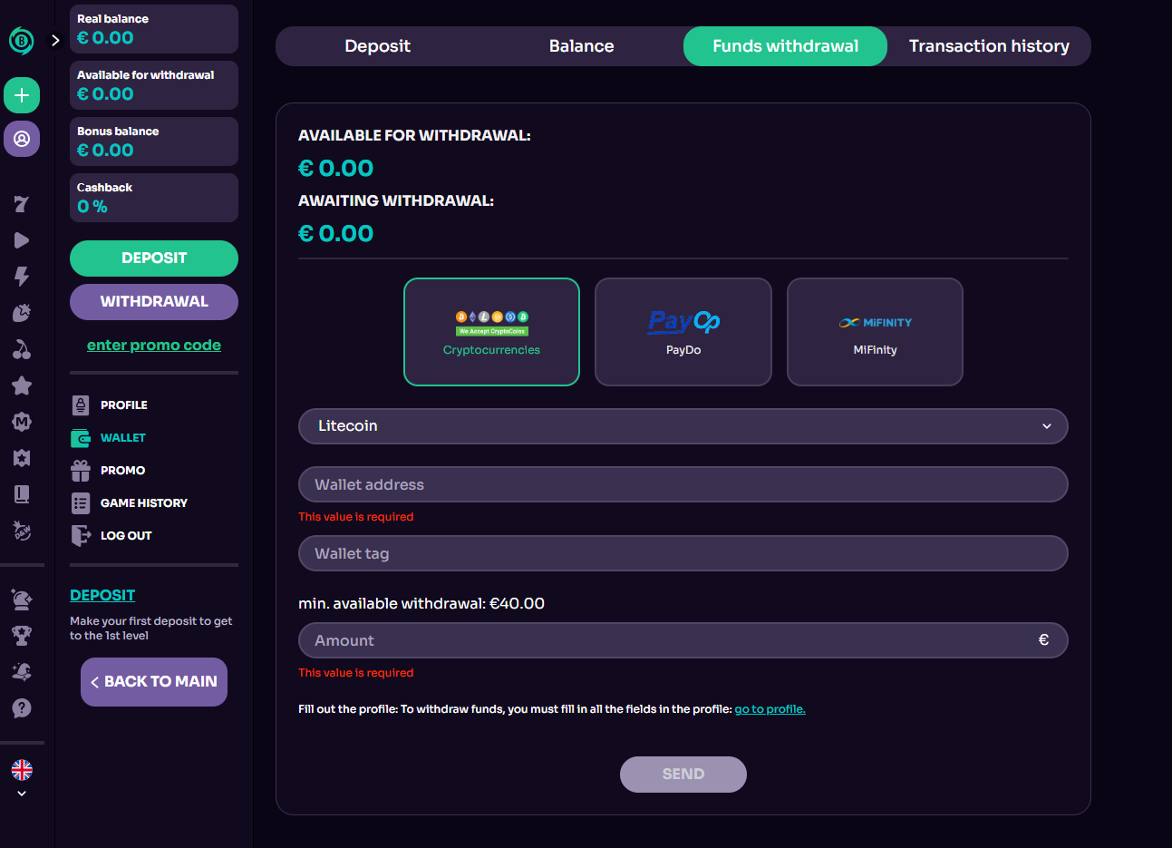Select Cryptocurrencies payment method
The width and height of the screenshot is (1172, 848).
[x=491, y=332]
